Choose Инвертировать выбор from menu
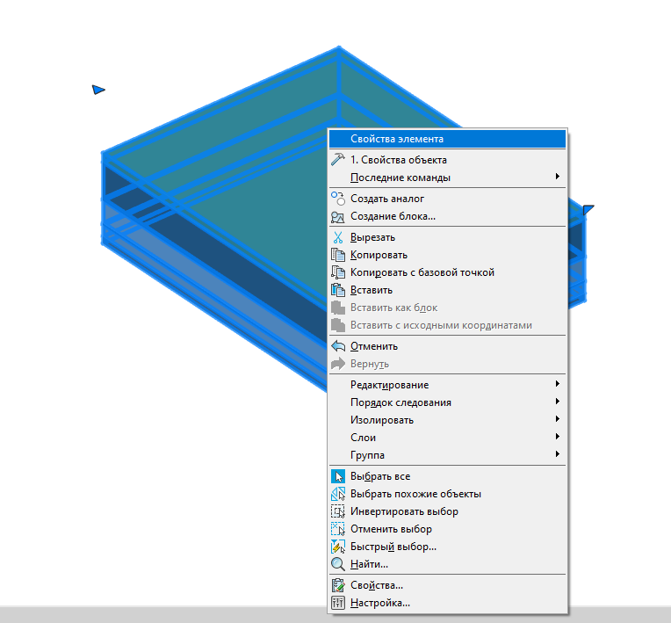The image size is (671, 623). pos(404,511)
